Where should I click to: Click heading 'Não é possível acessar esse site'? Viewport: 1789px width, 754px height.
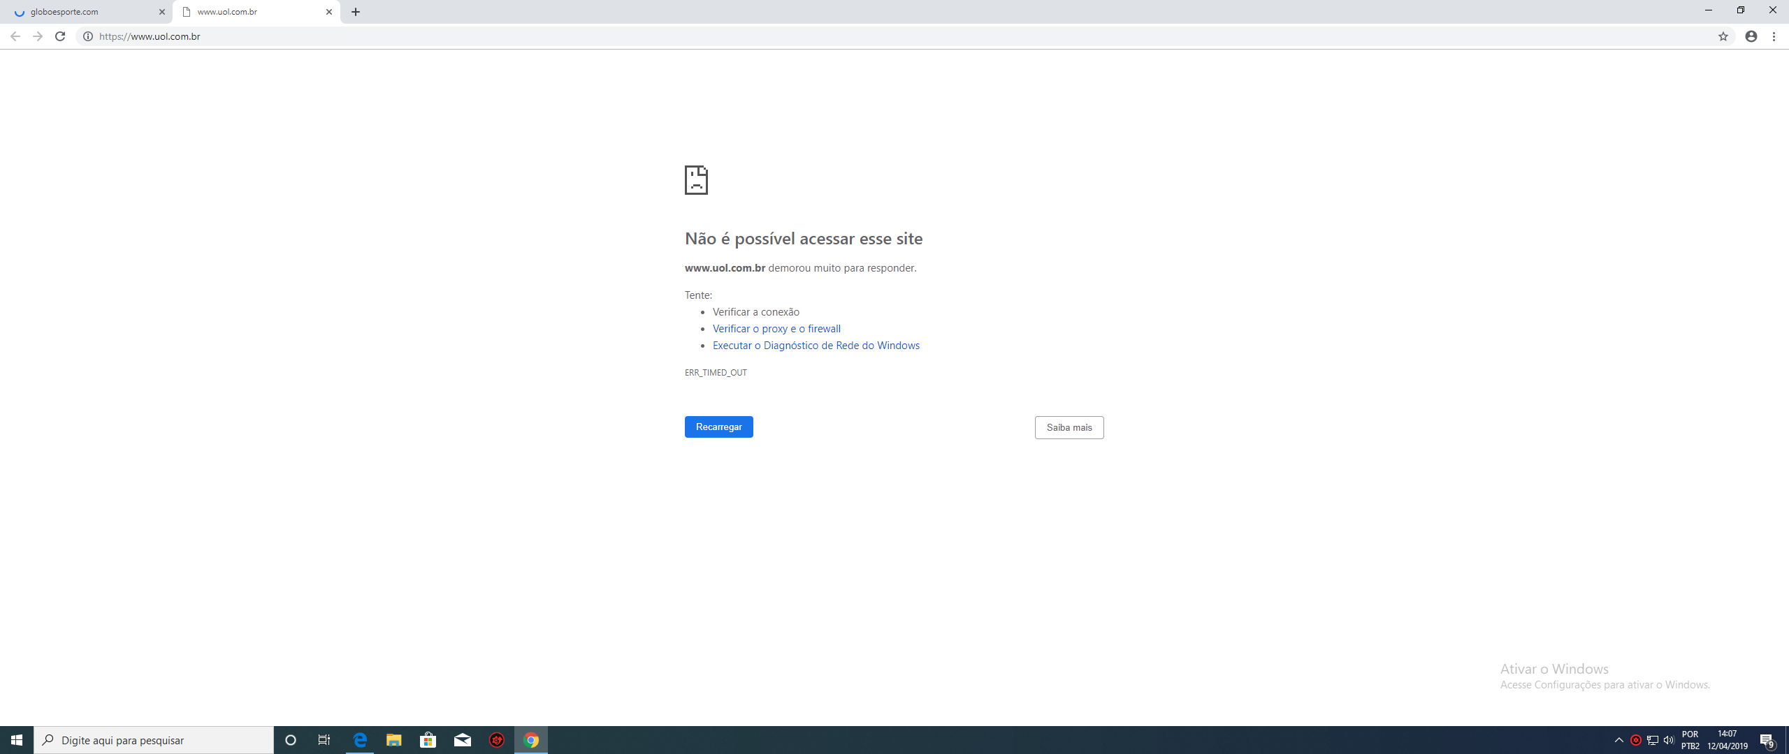[x=804, y=239]
